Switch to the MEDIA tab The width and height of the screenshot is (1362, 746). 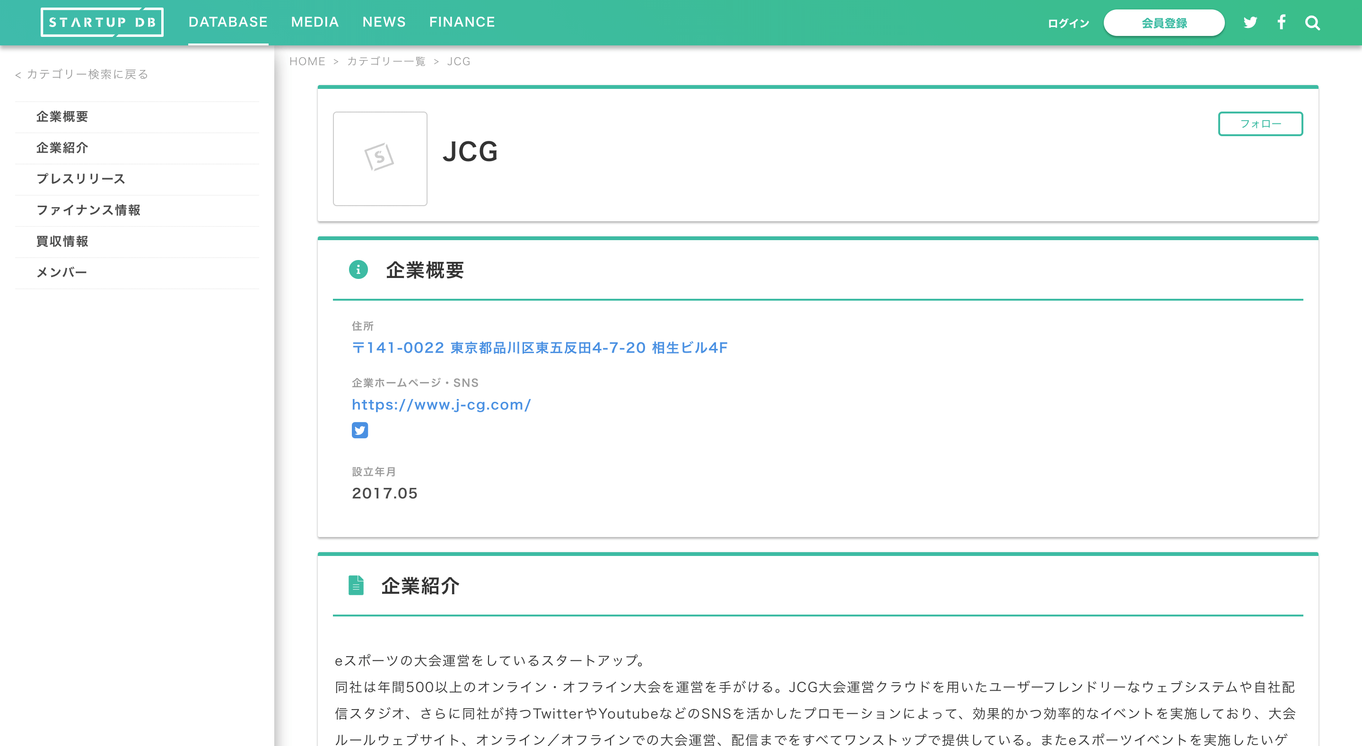click(314, 22)
